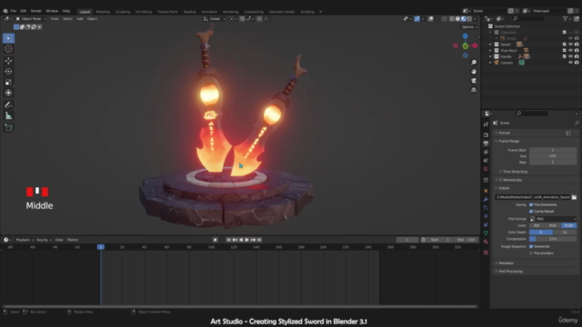Toggle the camera view icon

474,81
